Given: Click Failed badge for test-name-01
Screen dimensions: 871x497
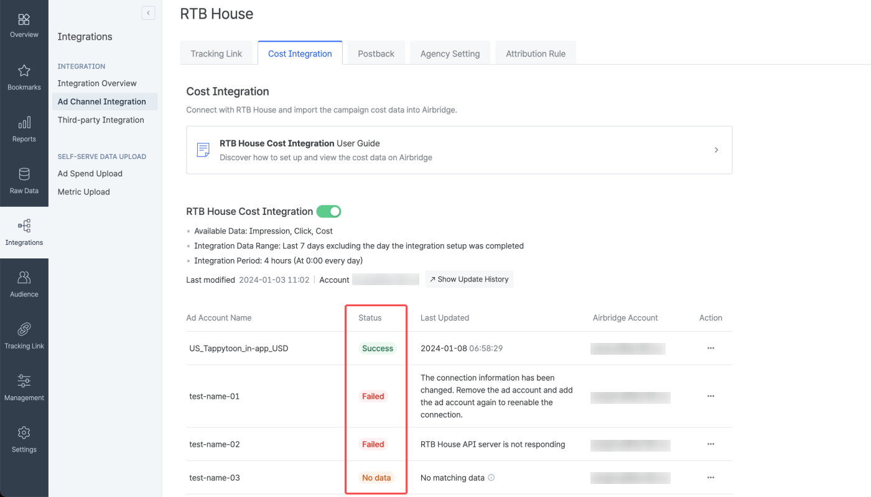Looking at the screenshot, I should point(373,396).
